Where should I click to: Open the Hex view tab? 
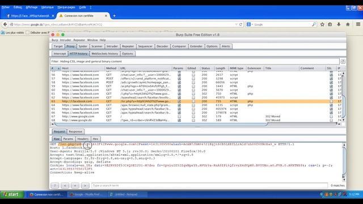click(95, 139)
